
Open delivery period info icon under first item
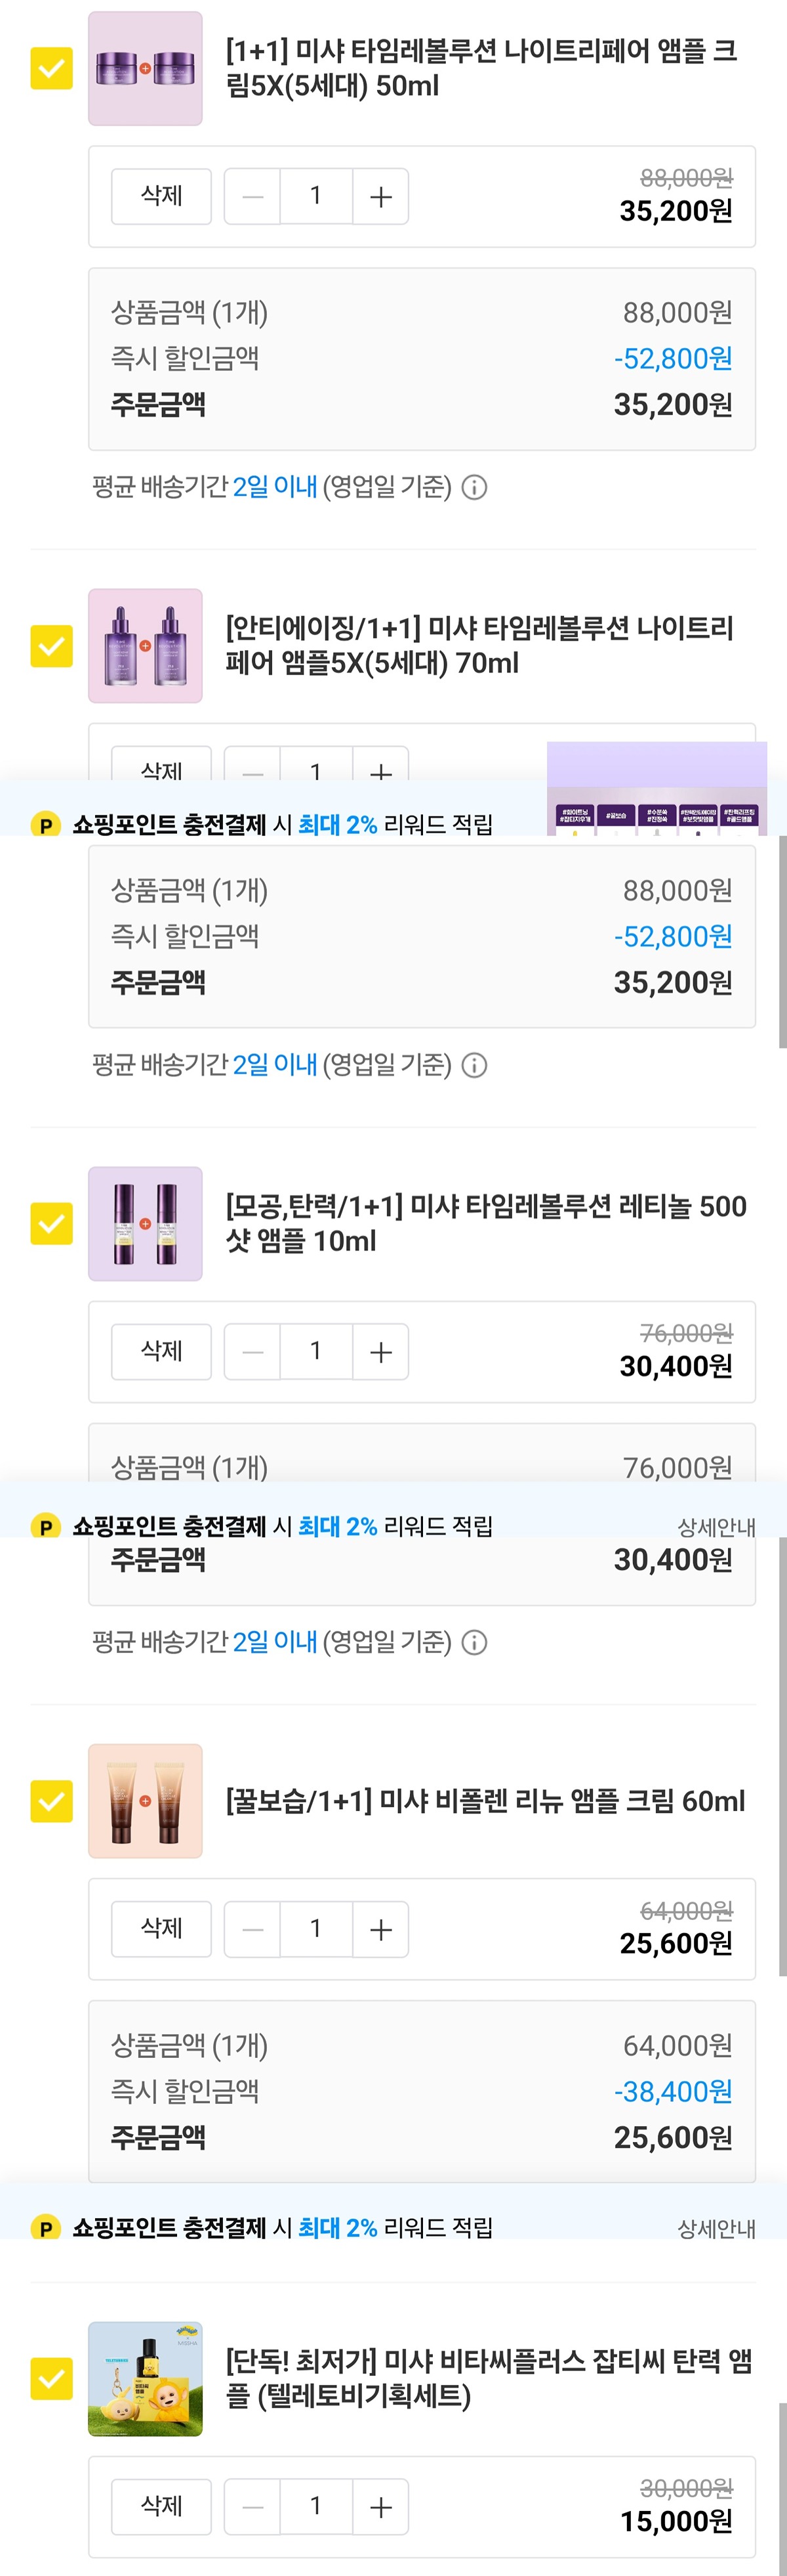coord(475,488)
